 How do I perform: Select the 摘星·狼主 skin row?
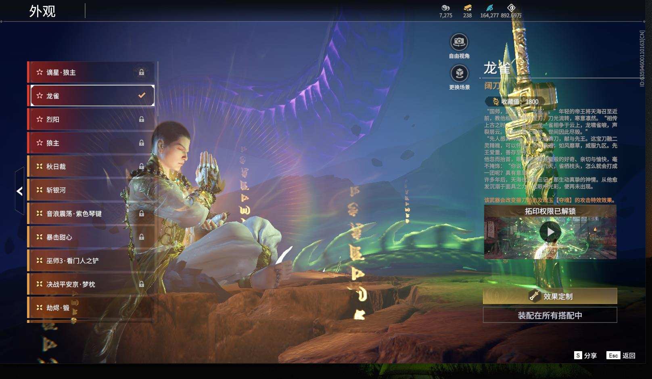pos(91,72)
